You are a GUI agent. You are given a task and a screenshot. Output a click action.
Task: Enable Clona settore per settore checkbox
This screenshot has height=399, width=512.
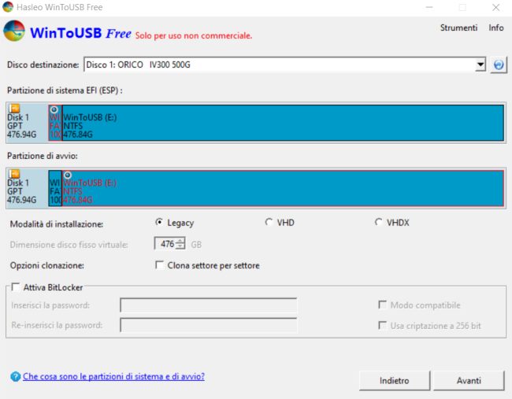click(160, 265)
